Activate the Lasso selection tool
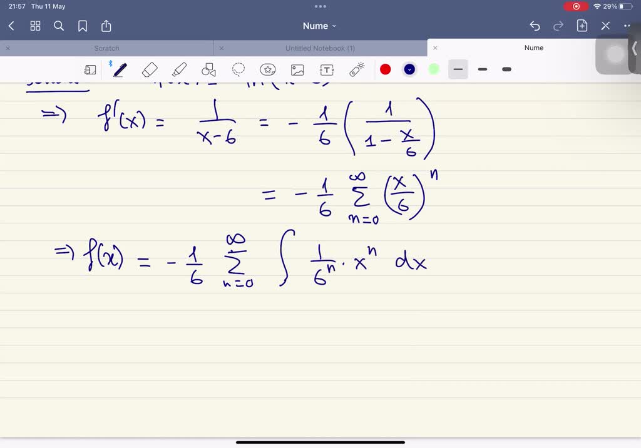Screen dimensions: 641x448 pos(238,69)
